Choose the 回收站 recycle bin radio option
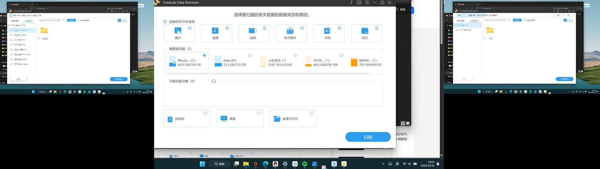Image resolution: width=600 pixels, height=169 pixels. [206, 113]
